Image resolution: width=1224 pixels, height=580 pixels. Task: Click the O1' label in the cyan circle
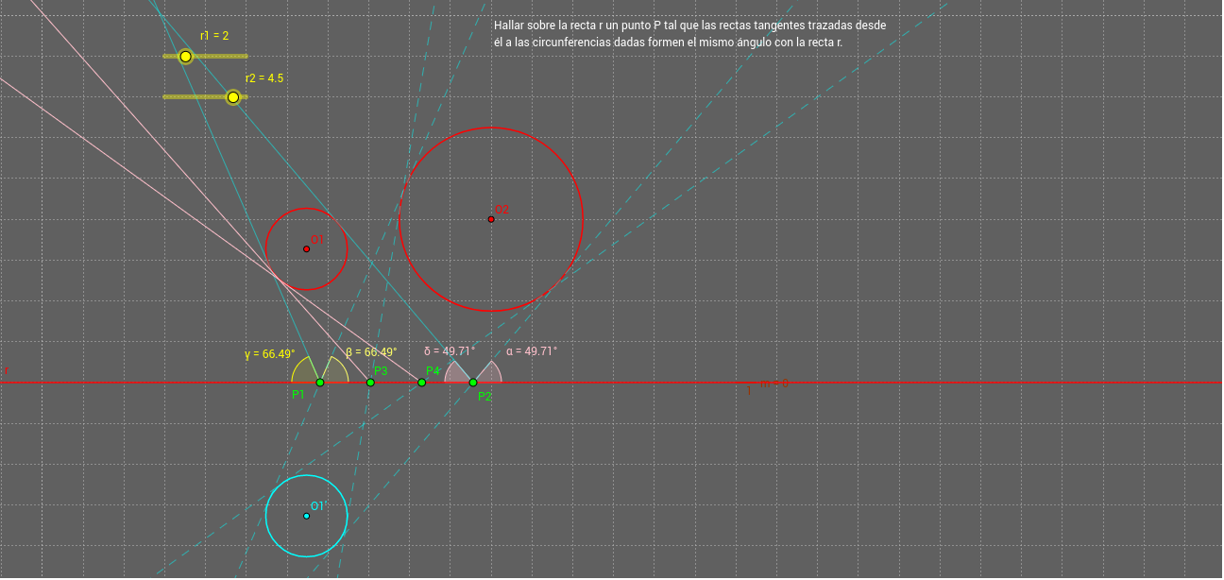317,506
